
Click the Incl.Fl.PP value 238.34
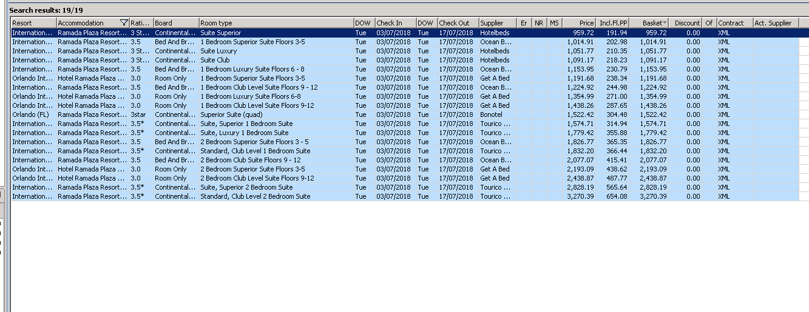coord(617,78)
